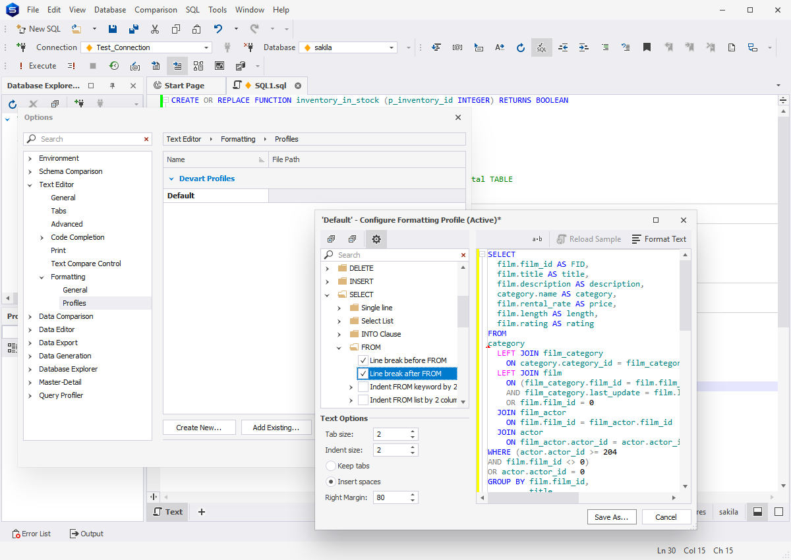Viewport: 791px width, 560px height.
Task: Click the new connection plug icon
Action: (x=21, y=47)
